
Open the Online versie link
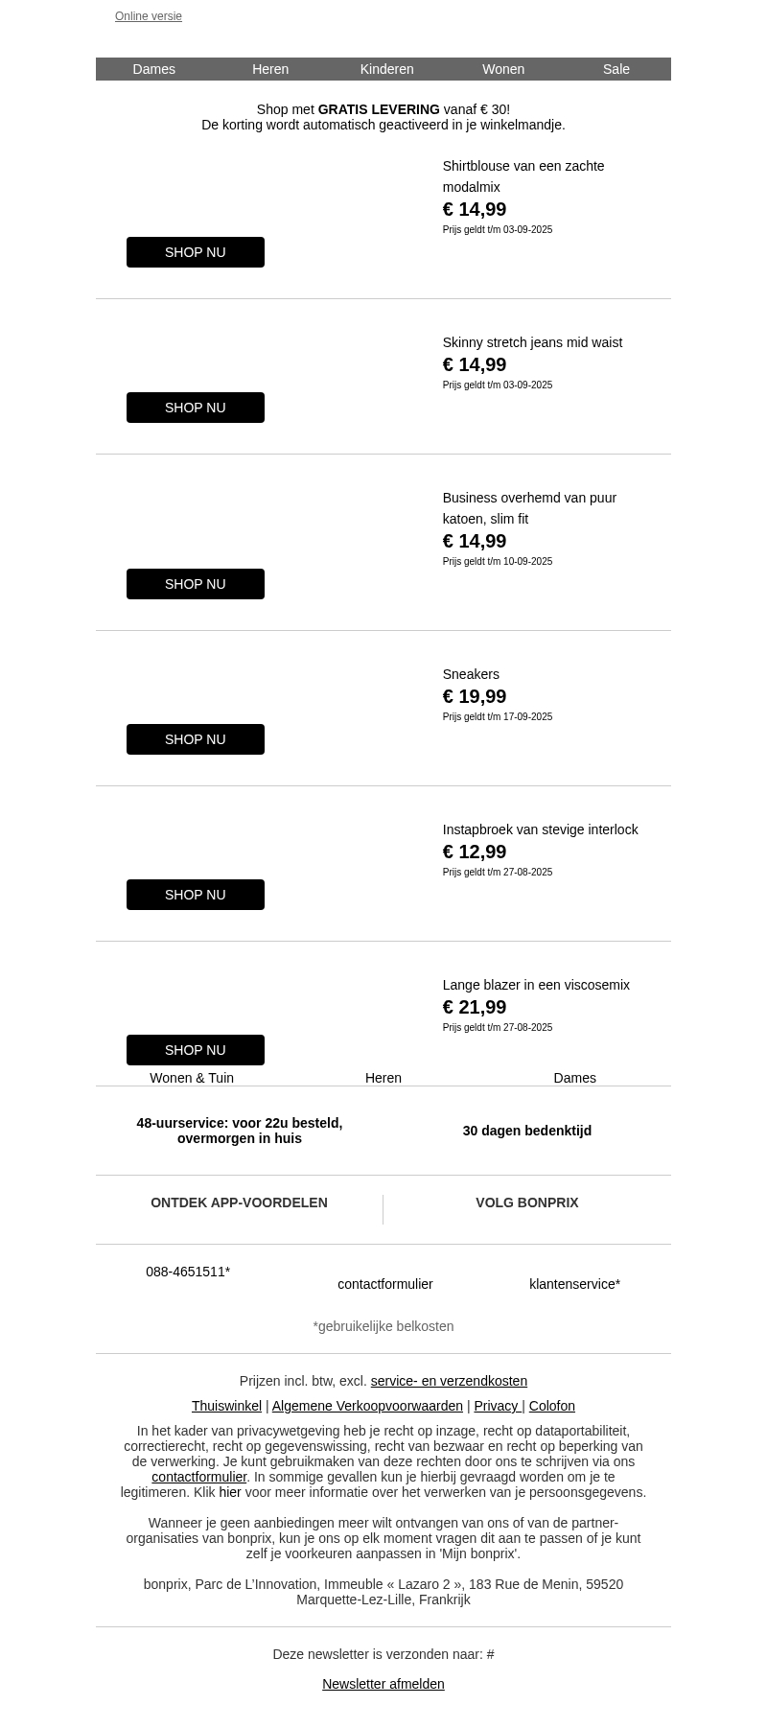(149, 16)
